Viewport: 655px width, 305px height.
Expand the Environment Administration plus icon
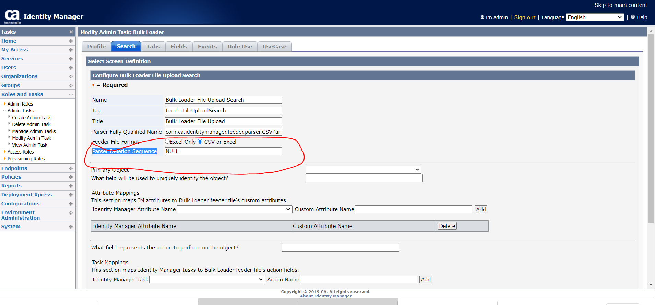[71, 212]
